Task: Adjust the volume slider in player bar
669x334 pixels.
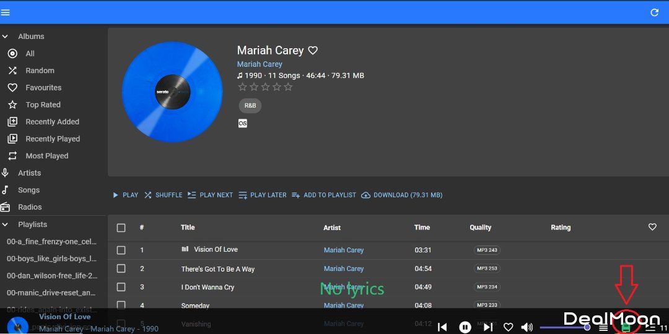Action: [564, 327]
